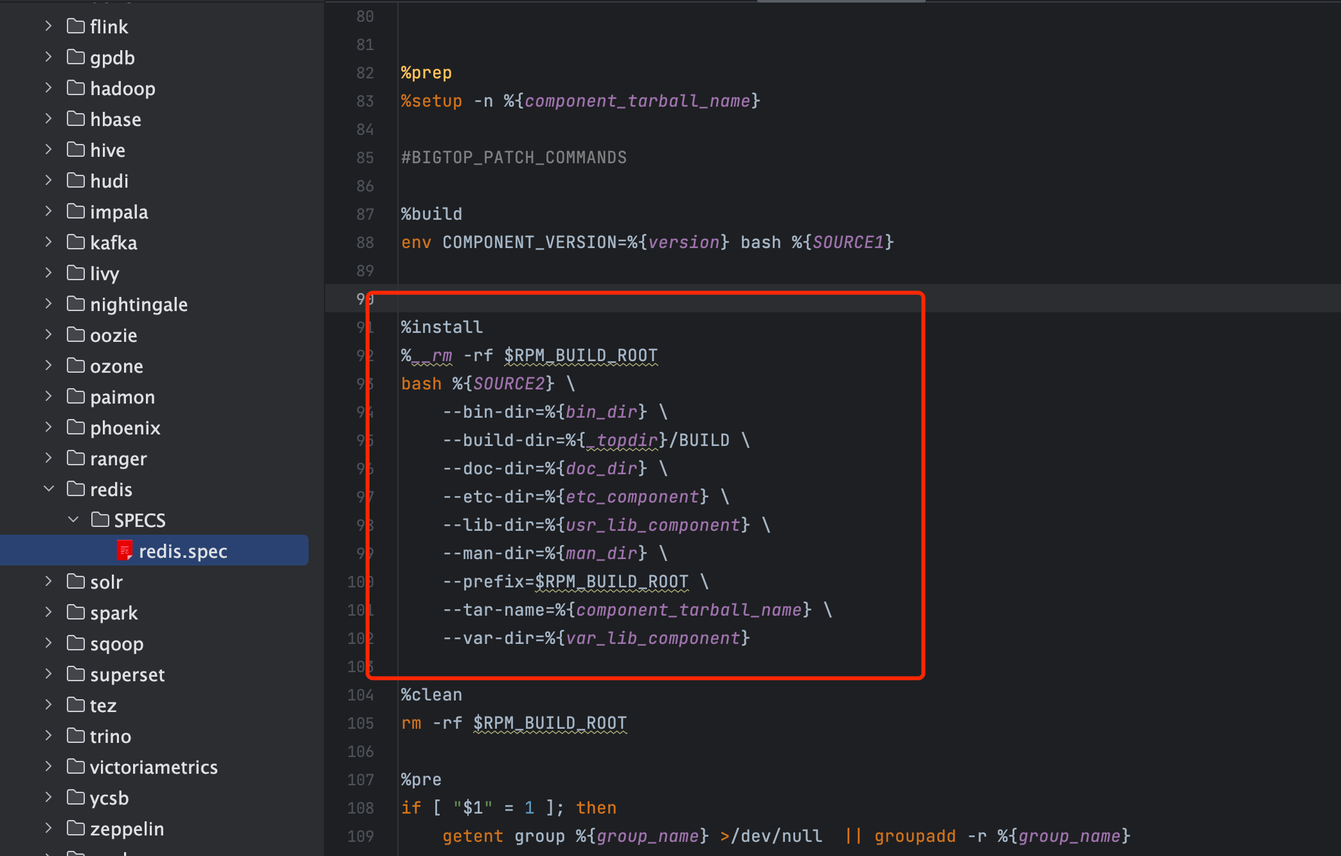Select the redis.spec file in tree
Image resolution: width=1341 pixels, height=856 pixels.
[154, 551]
